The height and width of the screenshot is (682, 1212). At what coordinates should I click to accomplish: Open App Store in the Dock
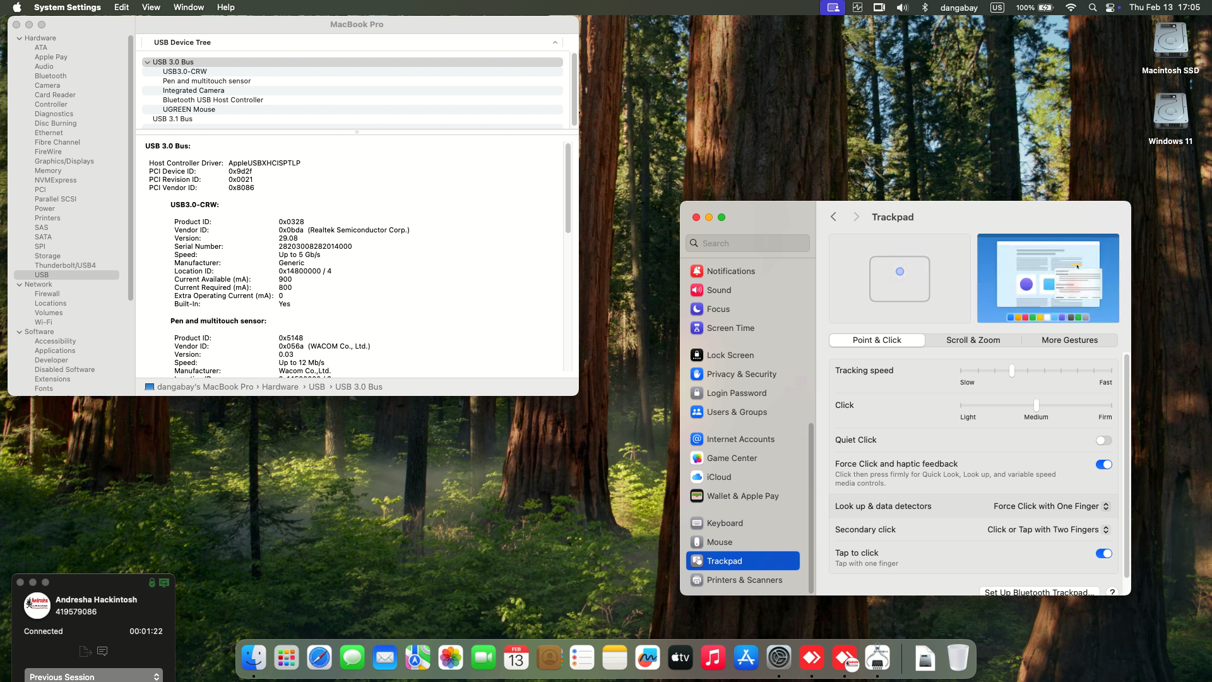[x=746, y=658]
